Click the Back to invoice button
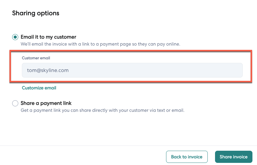 point(187,157)
